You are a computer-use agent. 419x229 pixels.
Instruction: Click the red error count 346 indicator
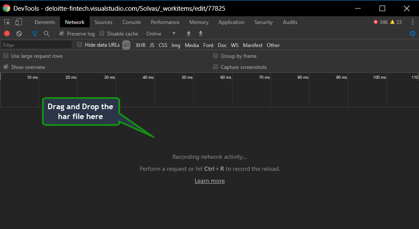tap(381, 22)
